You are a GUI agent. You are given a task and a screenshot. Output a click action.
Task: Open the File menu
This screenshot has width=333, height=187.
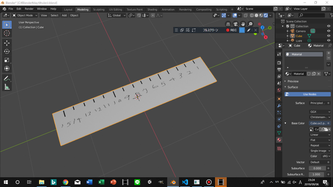11,9
